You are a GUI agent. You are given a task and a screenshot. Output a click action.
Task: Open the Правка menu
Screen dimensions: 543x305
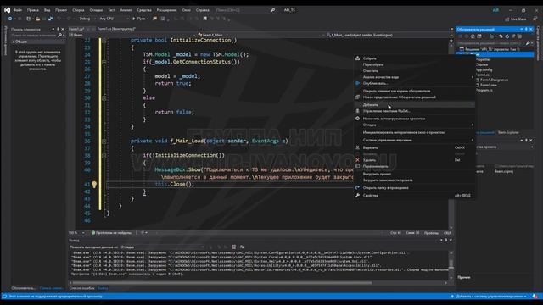click(x=33, y=10)
